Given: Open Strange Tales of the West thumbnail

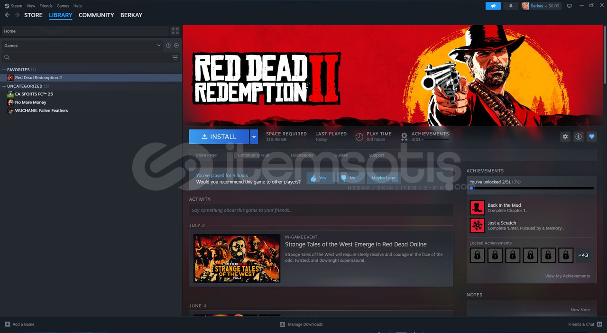Looking at the screenshot, I should pyautogui.click(x=237, y=259).
